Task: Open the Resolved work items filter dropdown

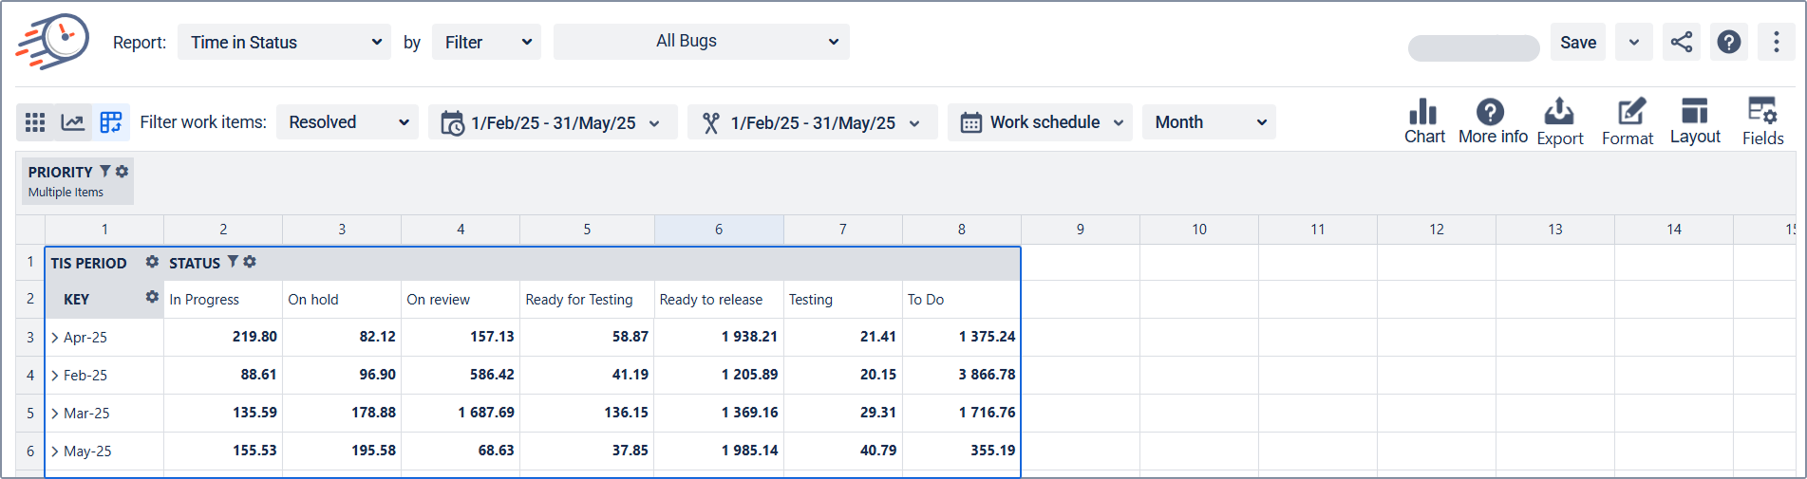Action: coord(348,122)
